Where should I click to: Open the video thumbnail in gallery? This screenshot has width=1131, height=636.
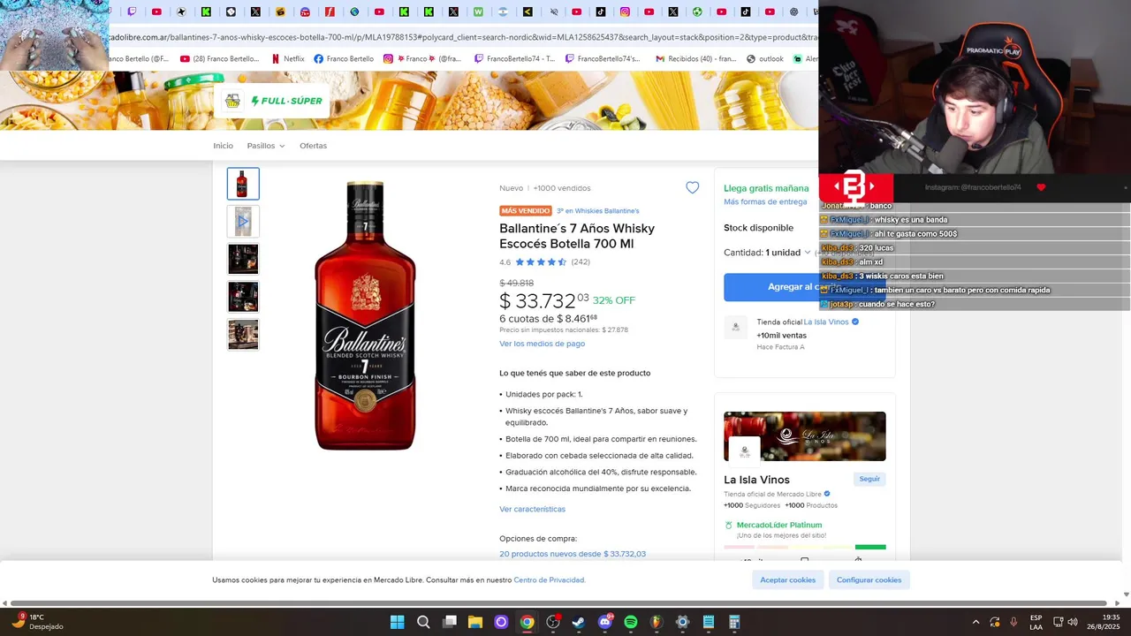tap(243, 222)
